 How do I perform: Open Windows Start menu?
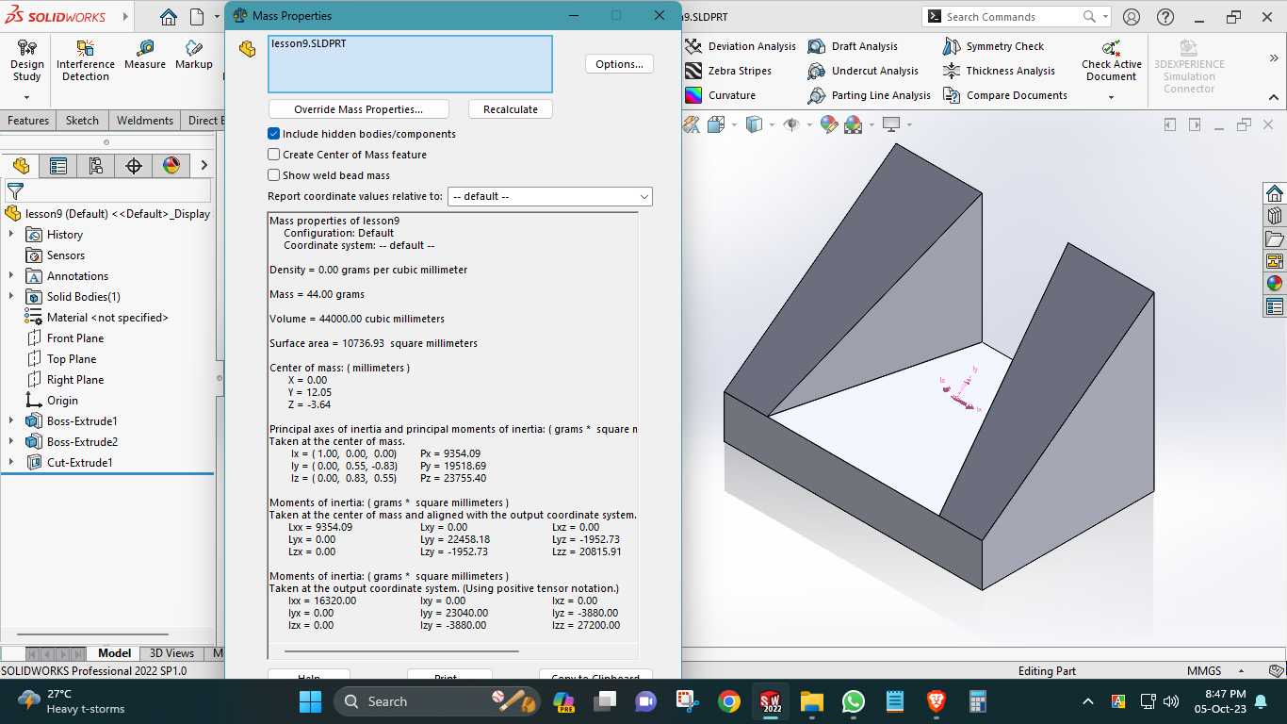(310, 701)
